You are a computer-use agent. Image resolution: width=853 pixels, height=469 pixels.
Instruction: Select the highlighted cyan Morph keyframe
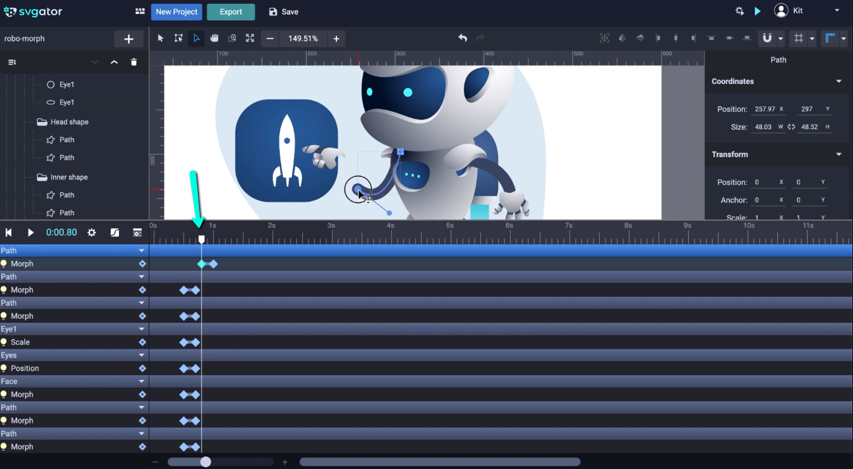coord(202,264)
